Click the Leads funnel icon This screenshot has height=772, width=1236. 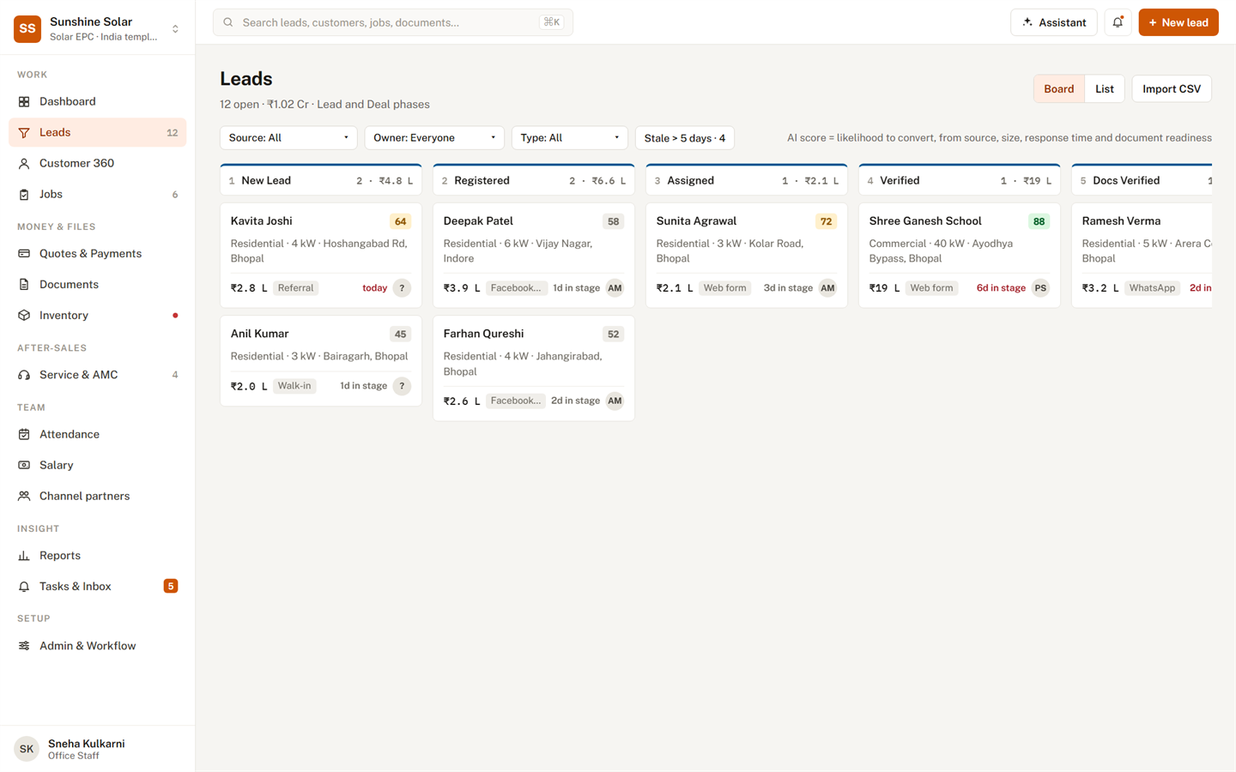pyautogui.click(x=24, y=132)
